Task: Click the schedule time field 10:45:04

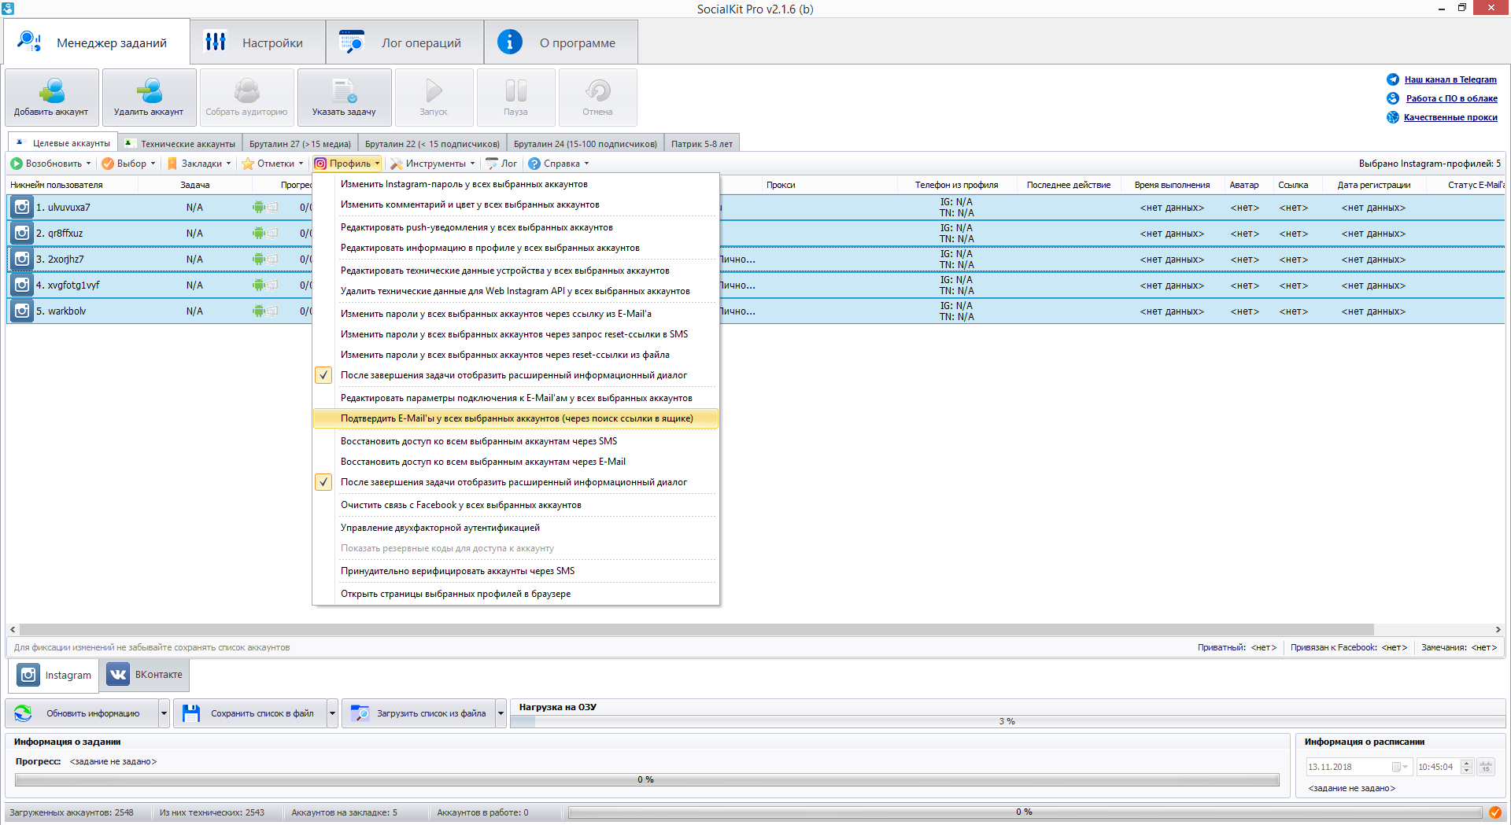Action: click(x=1437, y=767)
